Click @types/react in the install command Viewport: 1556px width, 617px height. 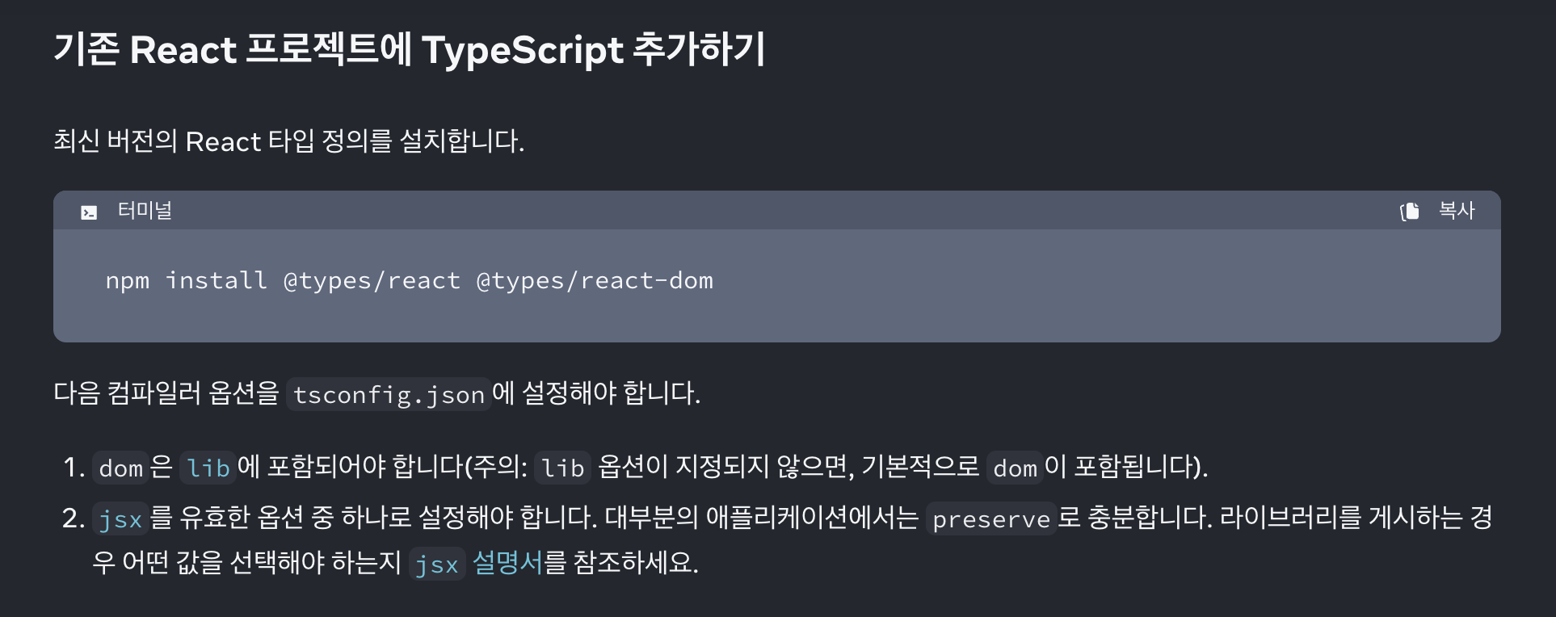372,280
